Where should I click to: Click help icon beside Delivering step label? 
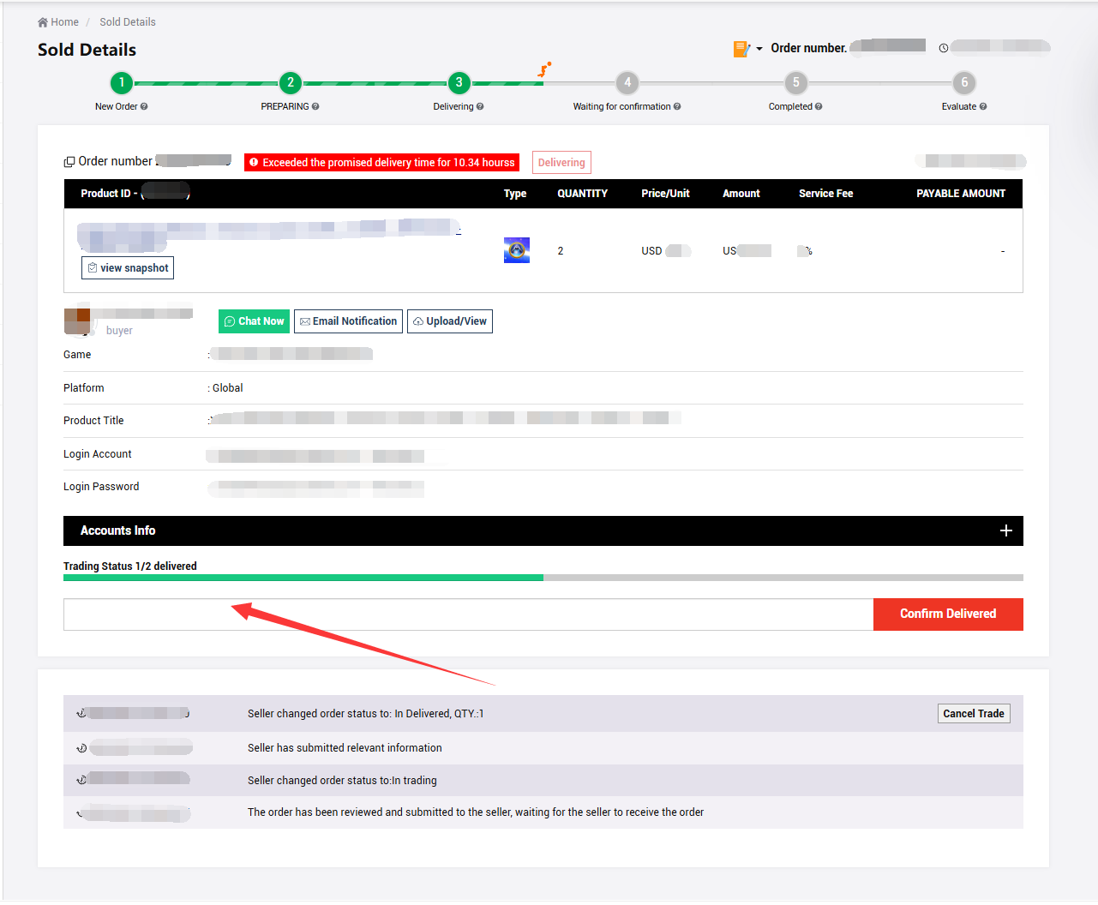[480, 107]
